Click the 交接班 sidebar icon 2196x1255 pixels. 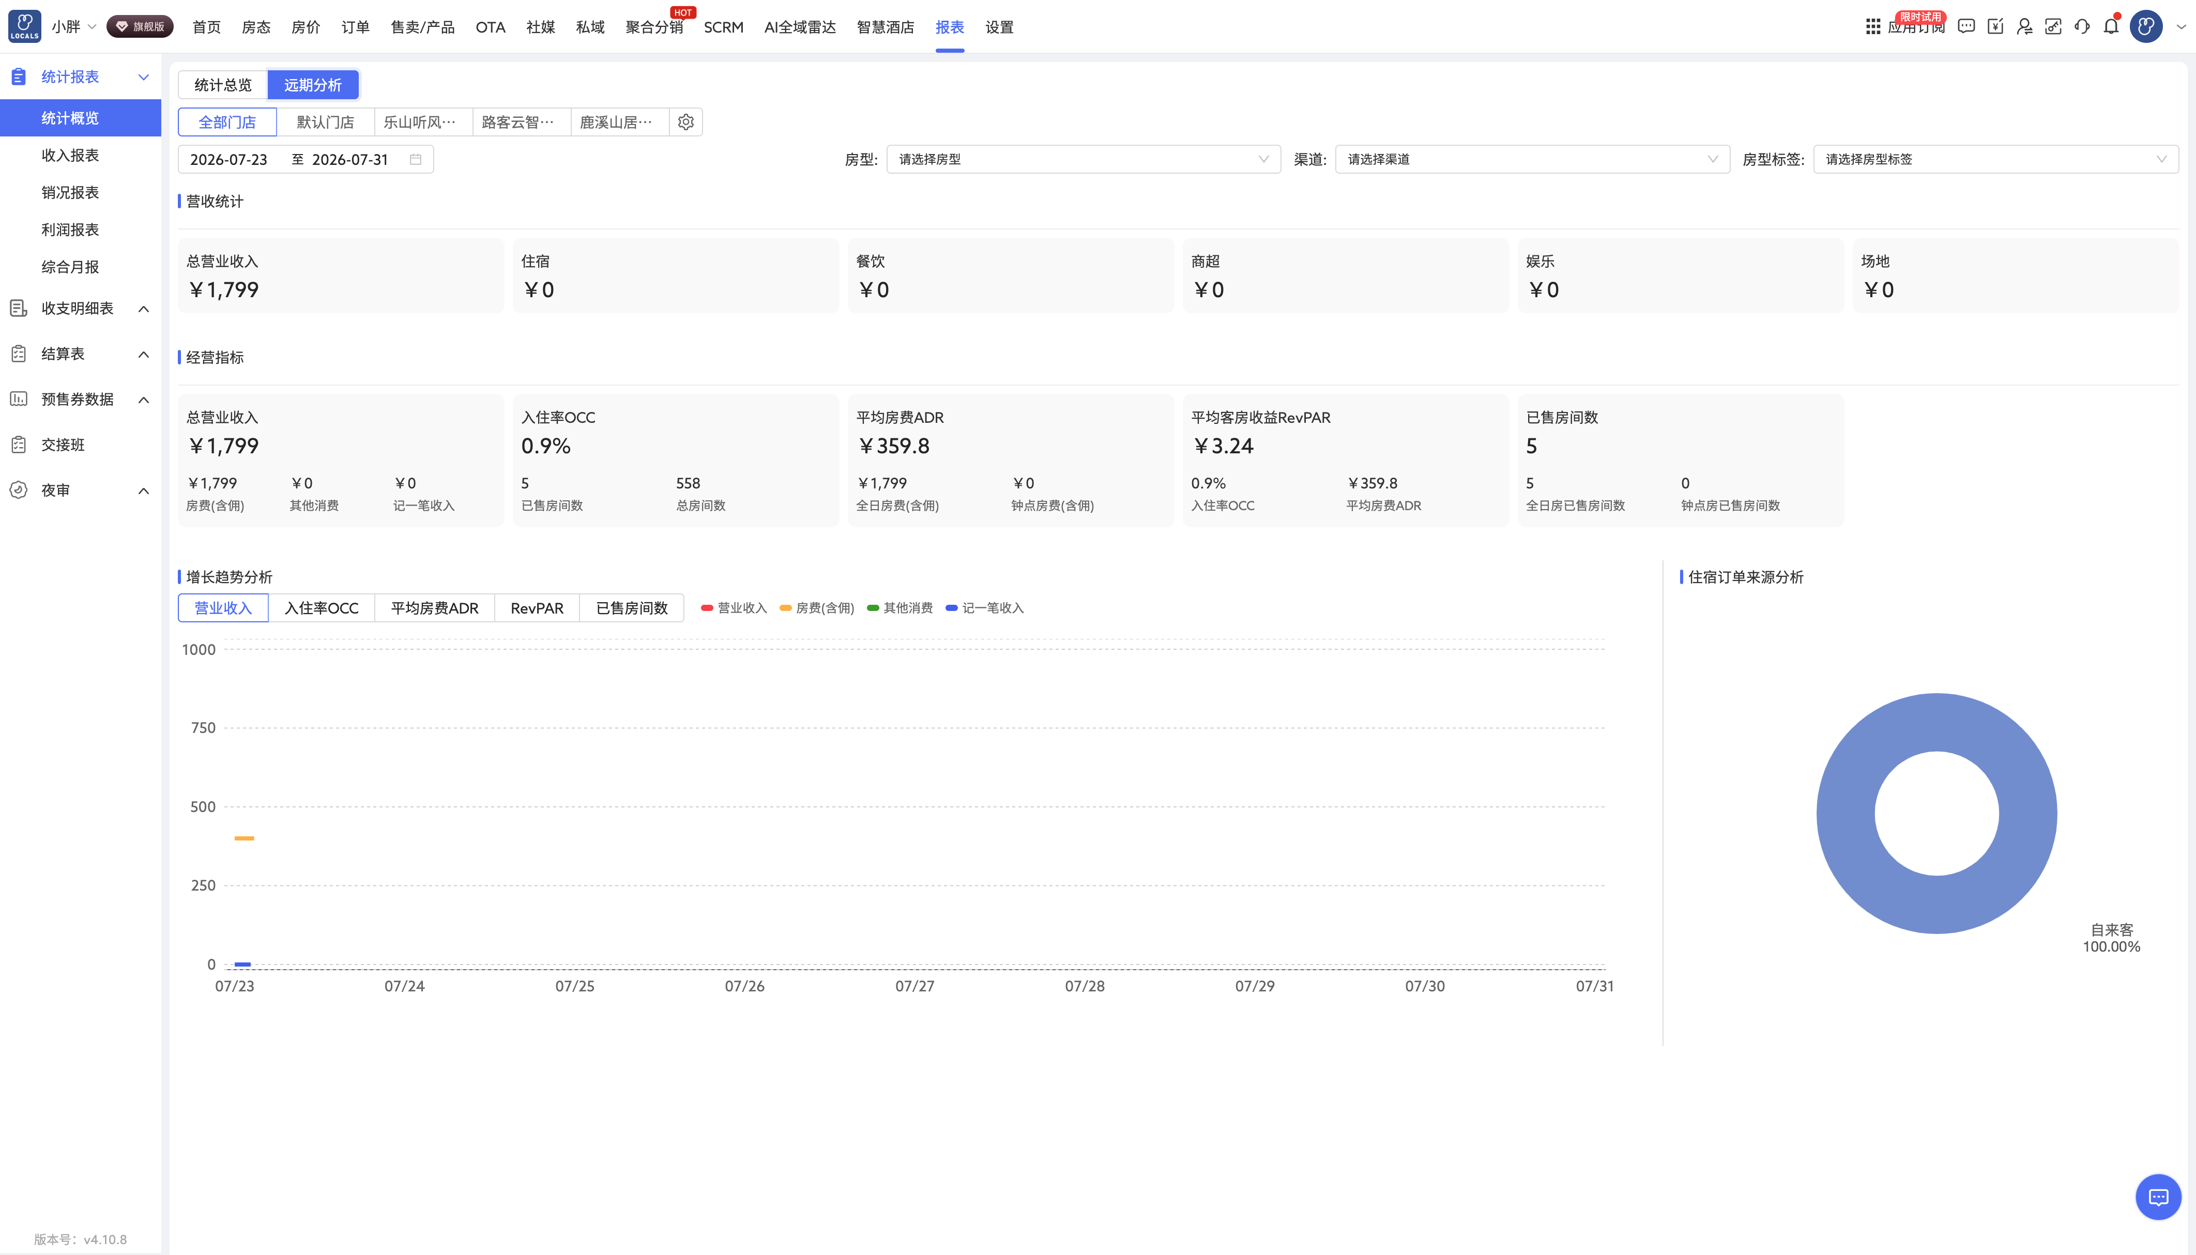[x=19, y=445]
